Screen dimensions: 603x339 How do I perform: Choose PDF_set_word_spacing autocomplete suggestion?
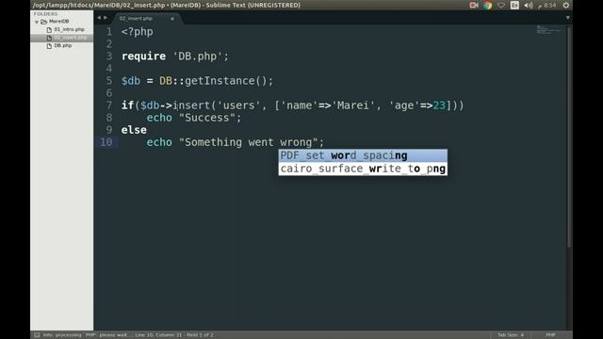pos(363,155)
